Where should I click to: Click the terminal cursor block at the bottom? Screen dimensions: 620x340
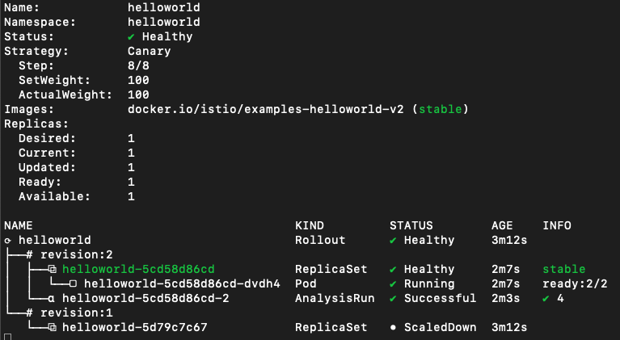7,337
